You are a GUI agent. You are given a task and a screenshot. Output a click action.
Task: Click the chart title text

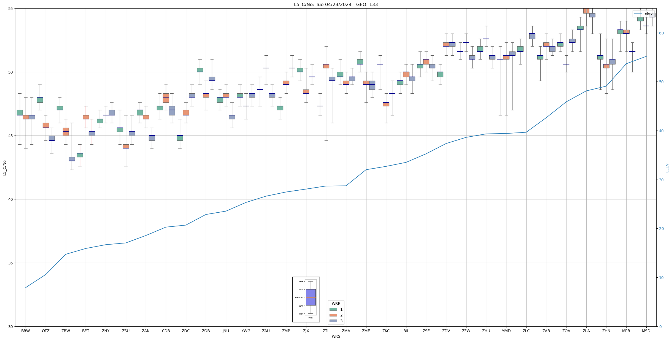(336, 4)
